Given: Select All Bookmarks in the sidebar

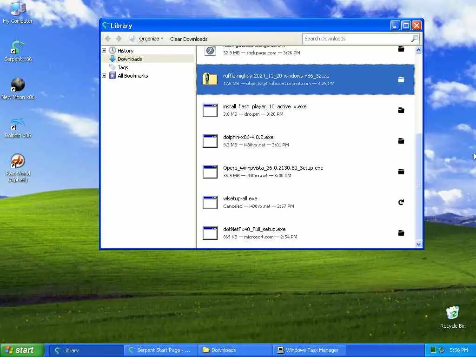Looking at the screenshot, I should pyautogui.click(x=132, y=76).
